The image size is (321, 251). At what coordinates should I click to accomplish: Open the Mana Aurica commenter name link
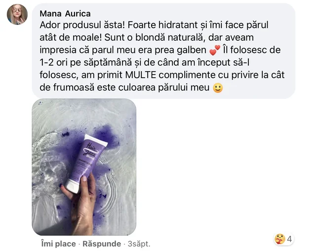[65, 14]
